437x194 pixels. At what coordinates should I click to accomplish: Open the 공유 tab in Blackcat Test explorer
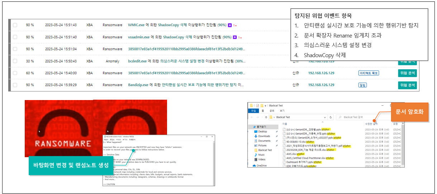coord(272,111)
